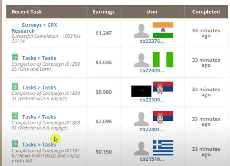Viewport: 230px width, 166px height.
Task: Open user profile tb22376...
Action: pos(152,41)
